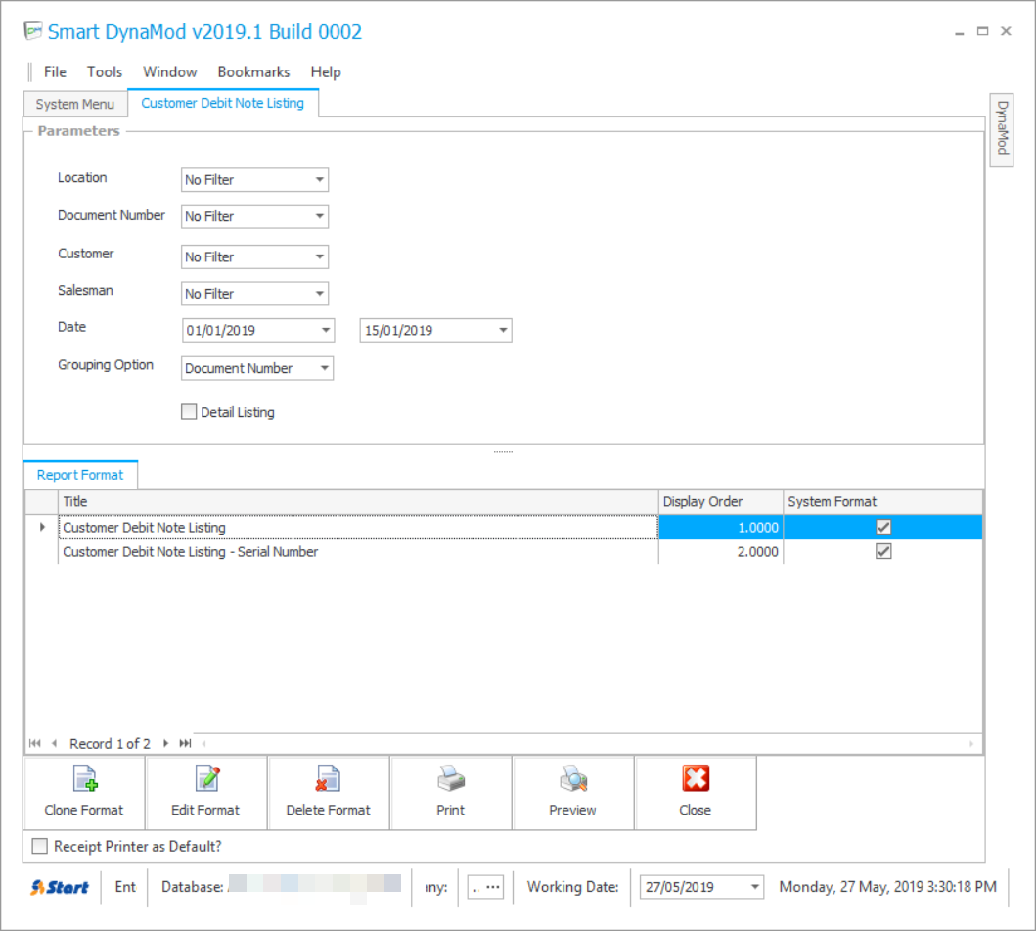Enable the Detail Listing checkbox
This screenshot has width=1036, height=931.
[x=189, y=412]
